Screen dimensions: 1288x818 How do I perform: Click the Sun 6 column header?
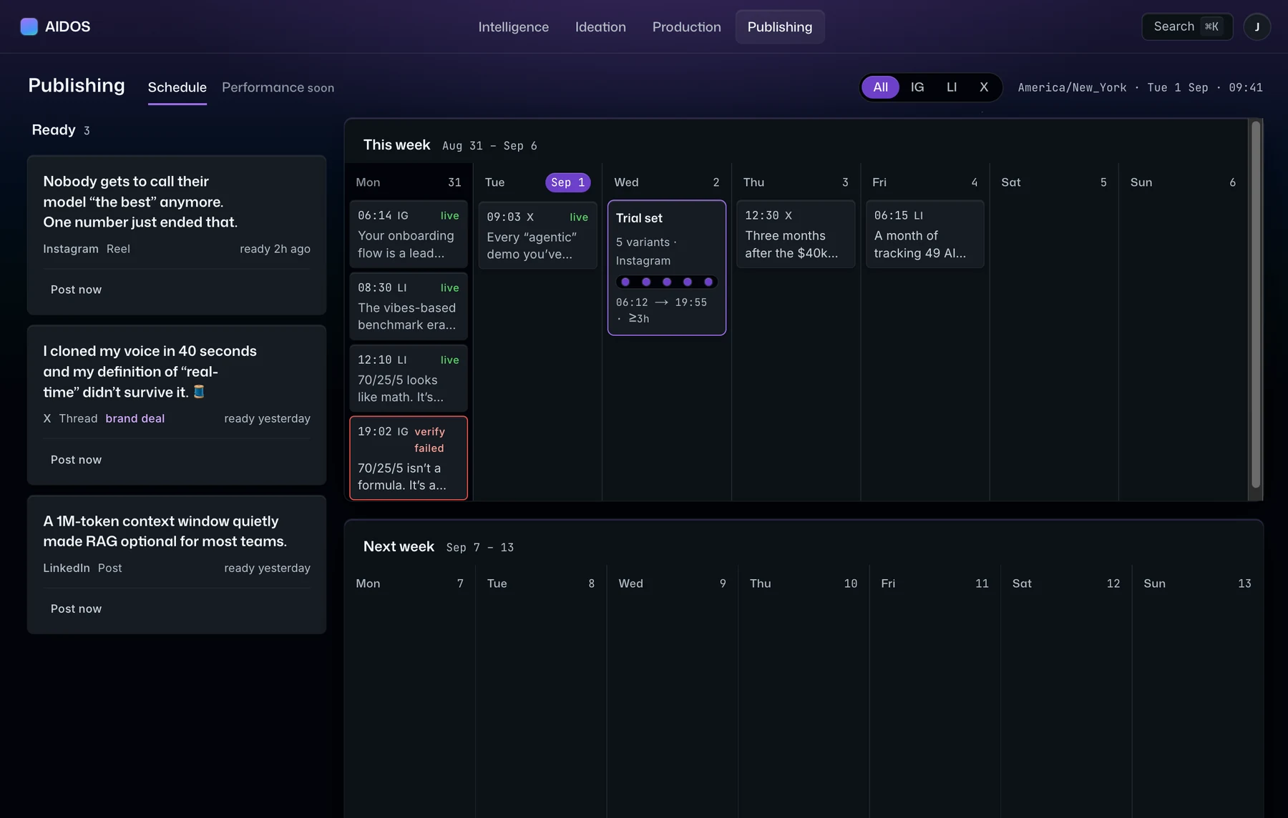[1183, 182]
